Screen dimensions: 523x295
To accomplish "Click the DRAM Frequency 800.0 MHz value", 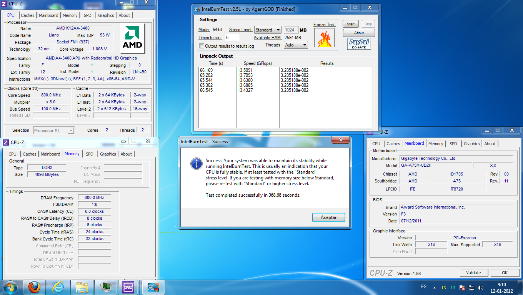I will (95, 198).
